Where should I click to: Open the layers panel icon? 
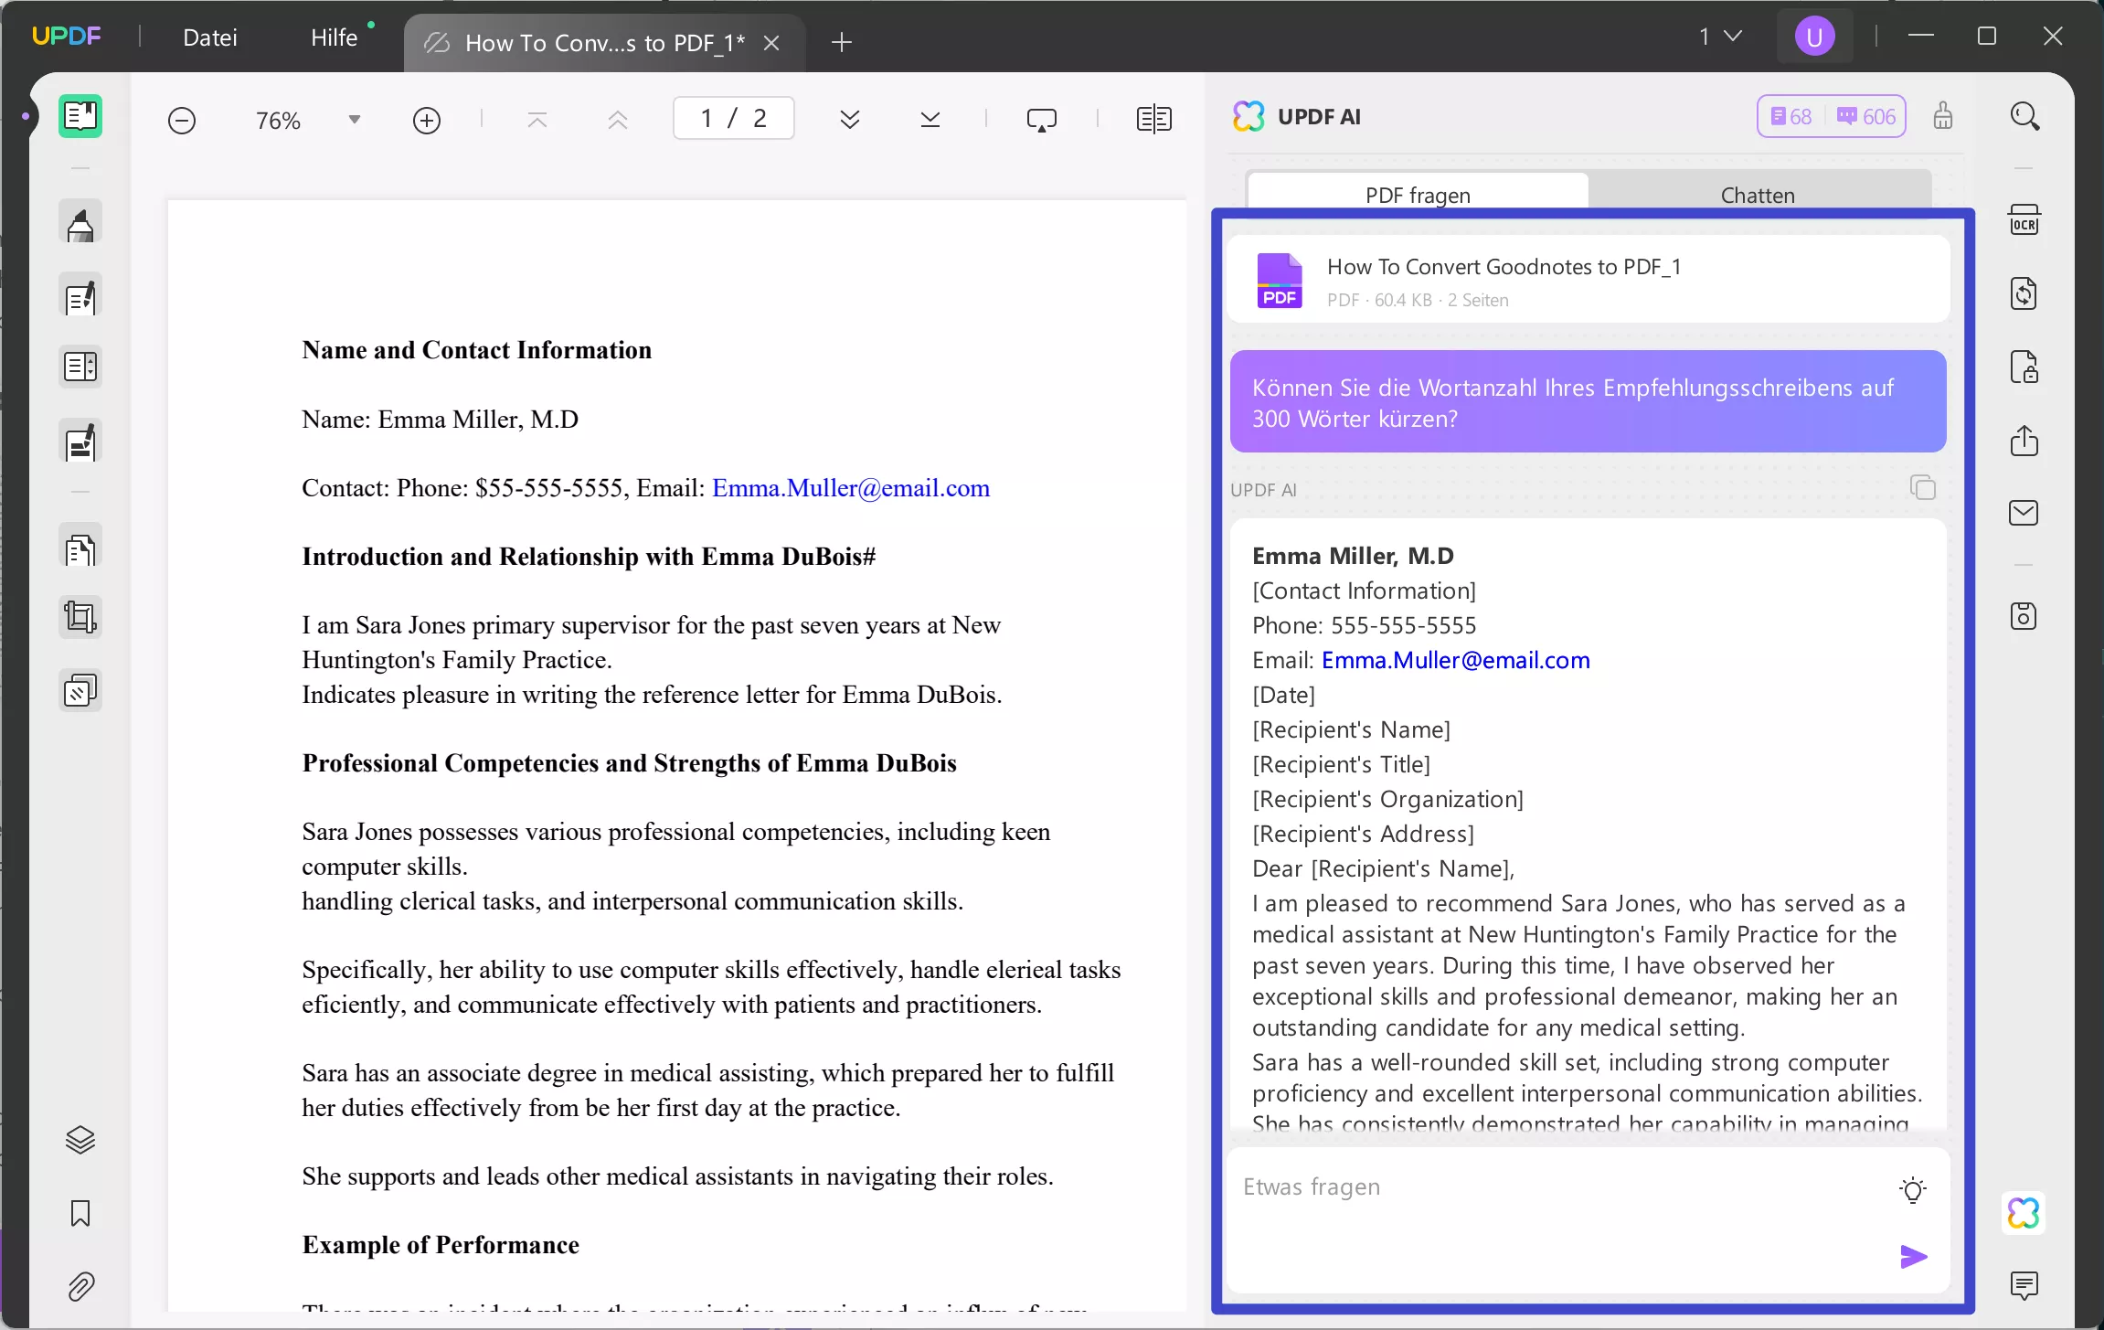pyautogui.click(x=80, y=1139)
